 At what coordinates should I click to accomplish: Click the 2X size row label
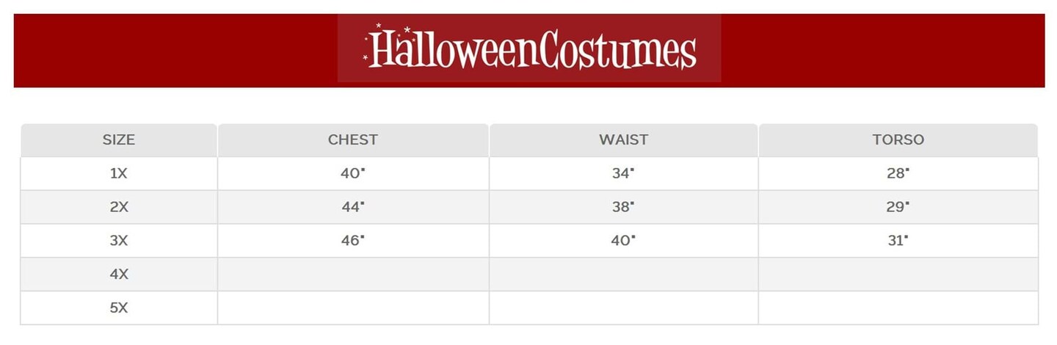pos(119,207)
